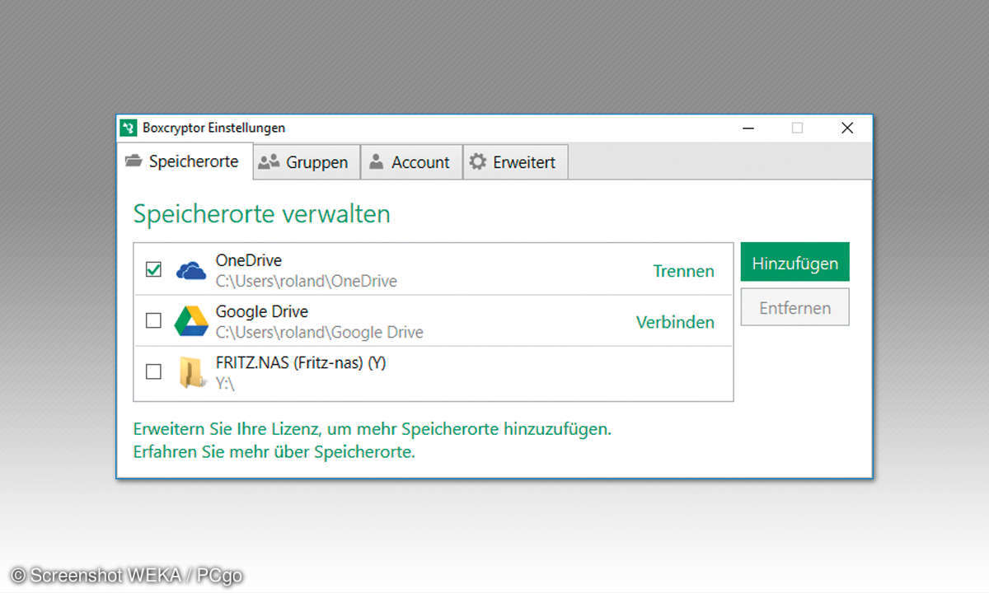Viewport: 989px width, 593px height.
Task: Close the Boxcryptor Einstellungen window
Action: coord(847,128)
